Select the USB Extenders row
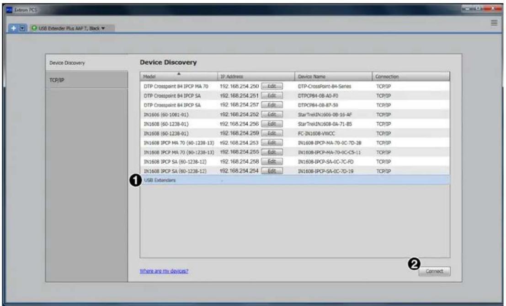Image resolution: width=506 pixels, height=306 pixels. coord(295,180)
